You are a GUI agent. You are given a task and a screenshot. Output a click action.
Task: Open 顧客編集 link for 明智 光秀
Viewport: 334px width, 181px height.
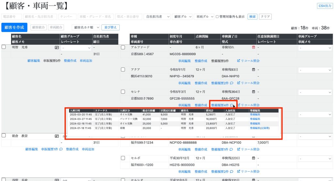pyautogui.click(x=34, y=61)
